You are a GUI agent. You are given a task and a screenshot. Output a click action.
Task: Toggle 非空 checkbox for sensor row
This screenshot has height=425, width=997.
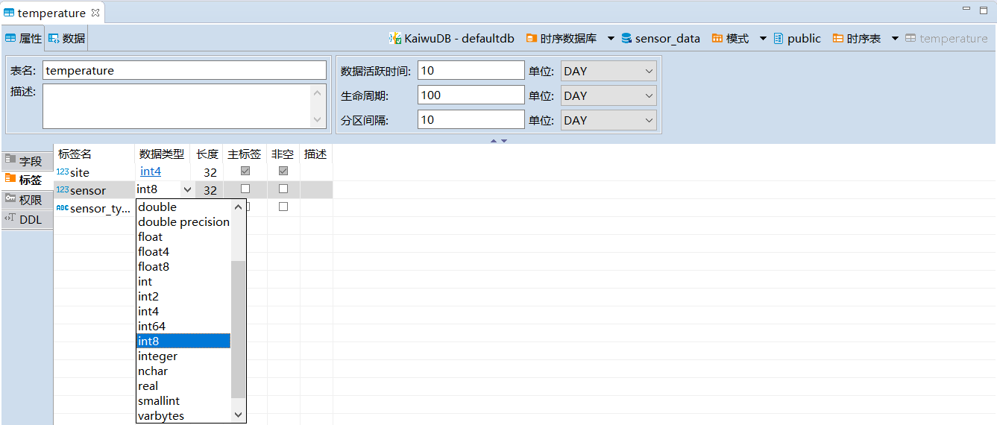283,189
